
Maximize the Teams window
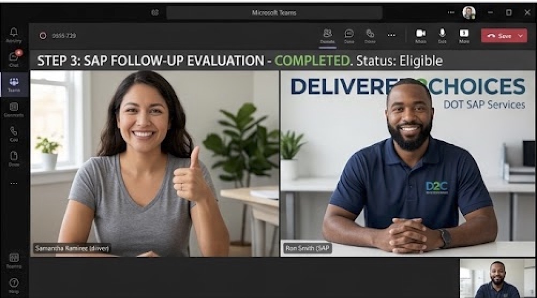(509, 13)
